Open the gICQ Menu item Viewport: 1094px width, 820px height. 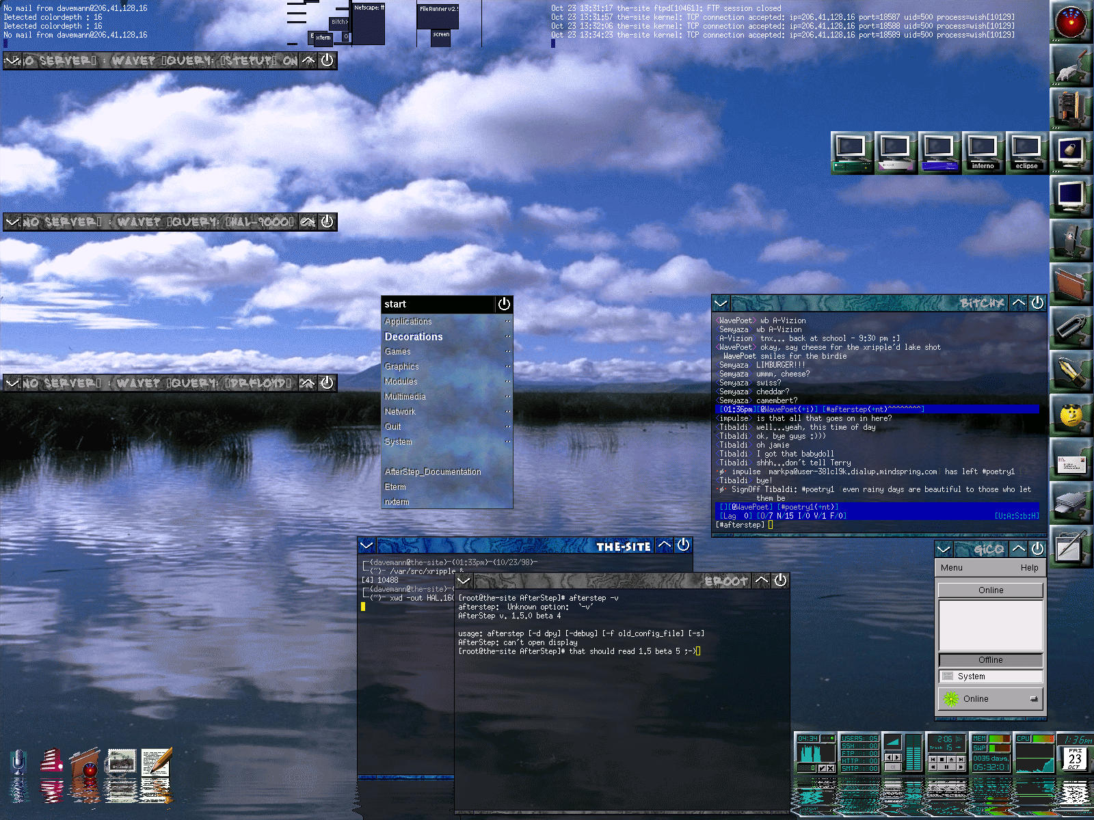(x=951, y=567)
